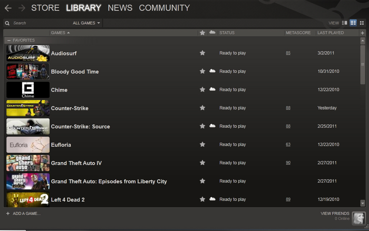Open Left 4 Dead 2 metascore 89
369x231 pixels.
point(288,199)
